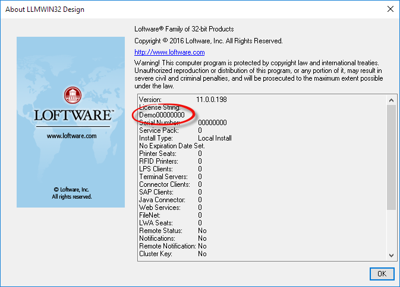Click the copyright Warning paragraph
400x287 pixels.
point(259,74)
